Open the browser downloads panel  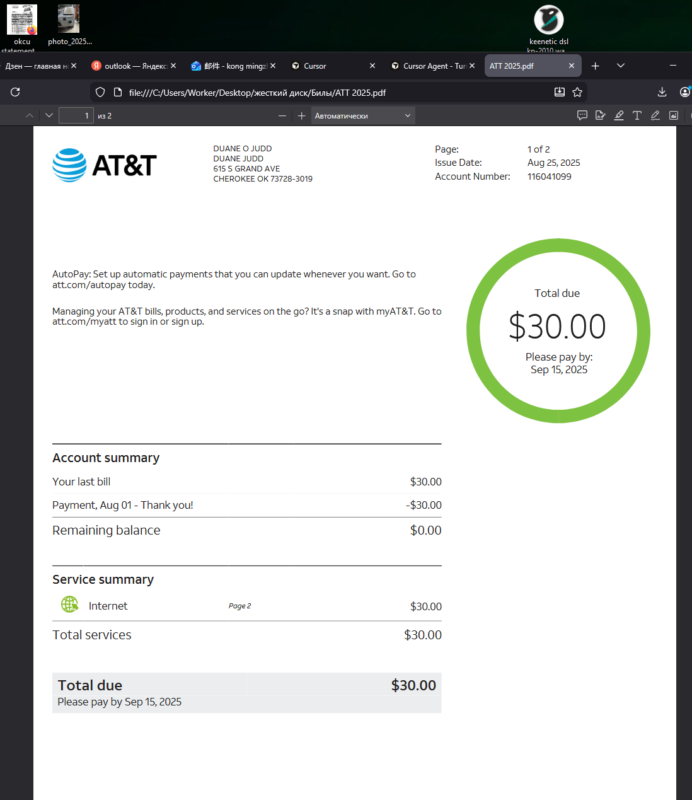662,92
